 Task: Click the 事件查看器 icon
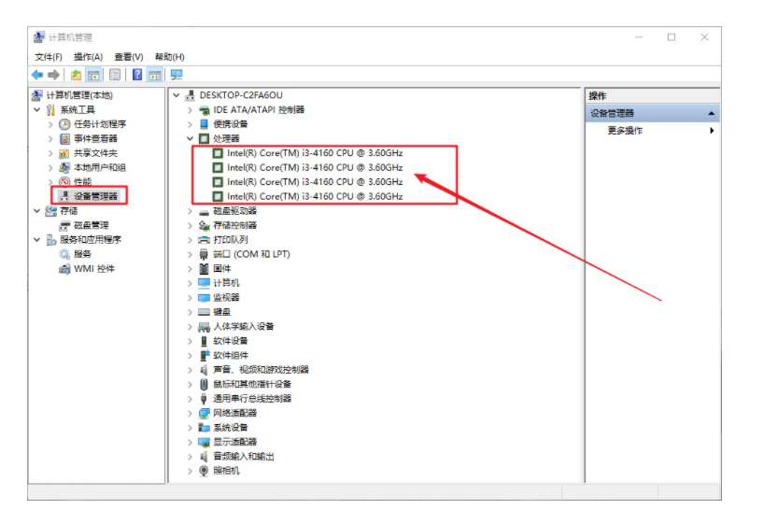pos(64,139)
